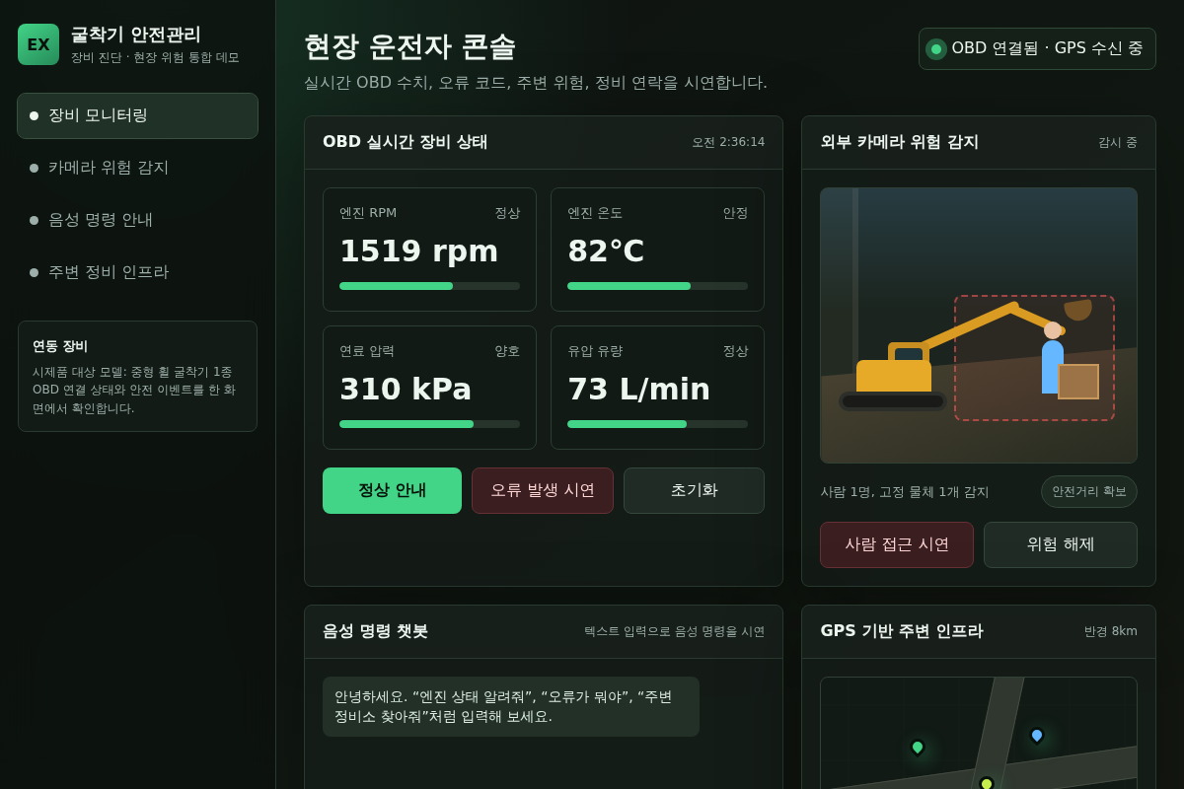Click the 엔진 RPM progress bar
The image size is (1184, 789).
coord(429,286)
